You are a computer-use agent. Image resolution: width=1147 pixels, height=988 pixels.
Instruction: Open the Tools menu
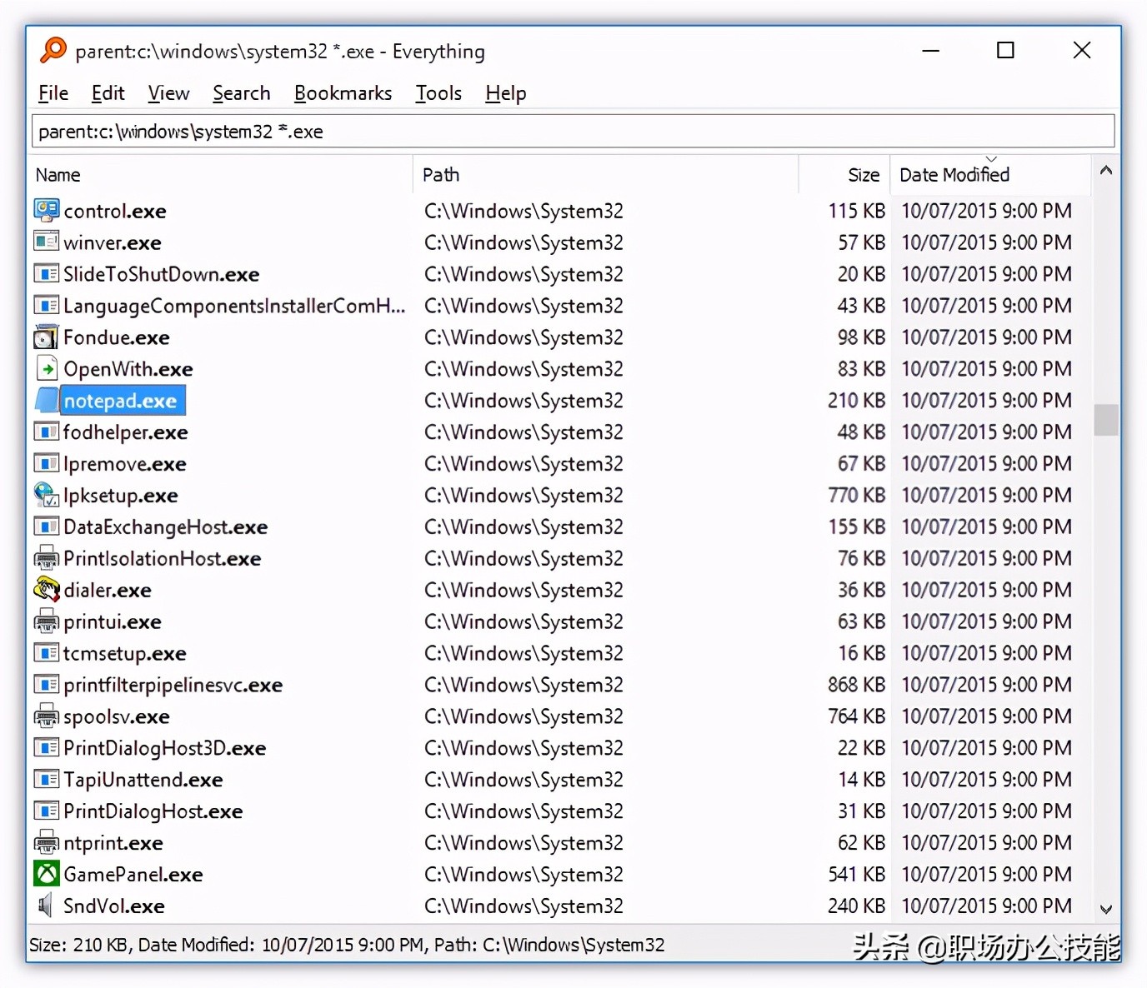point(438,93)
